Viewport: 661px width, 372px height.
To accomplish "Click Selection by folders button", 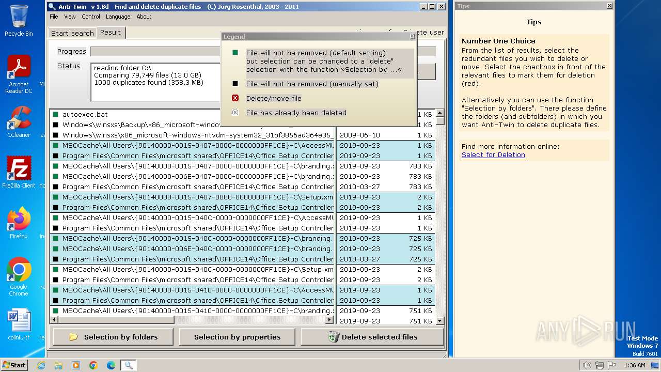I will point(114,337).
